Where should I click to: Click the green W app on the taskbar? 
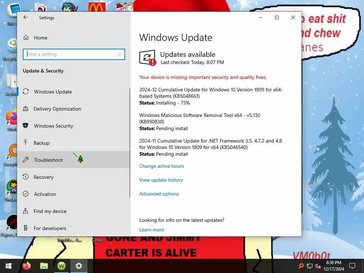click(x=61, y=266)
